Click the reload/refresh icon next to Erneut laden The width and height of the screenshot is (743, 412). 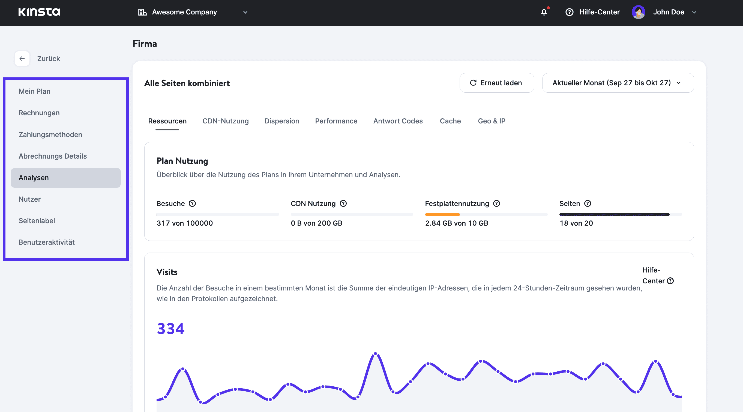472,83
